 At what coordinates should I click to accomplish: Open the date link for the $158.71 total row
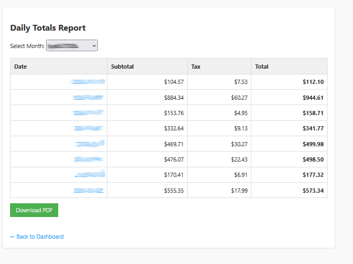click(x=88, y=113)
